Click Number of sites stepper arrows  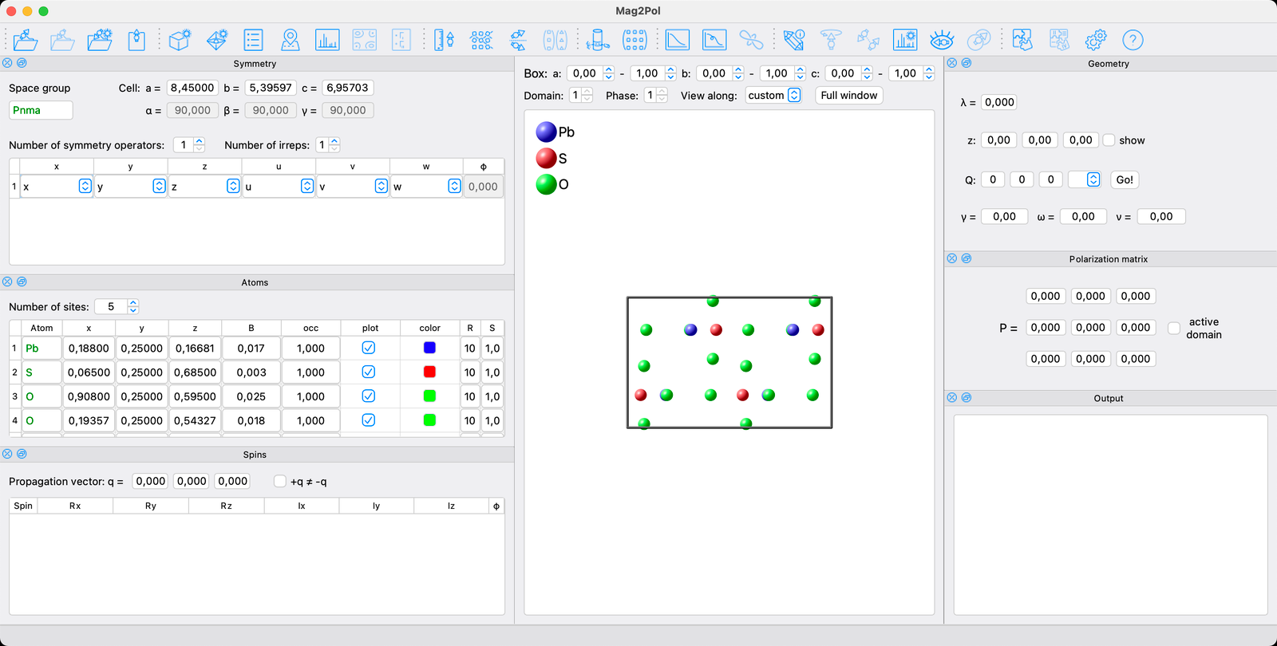point(133,306)
